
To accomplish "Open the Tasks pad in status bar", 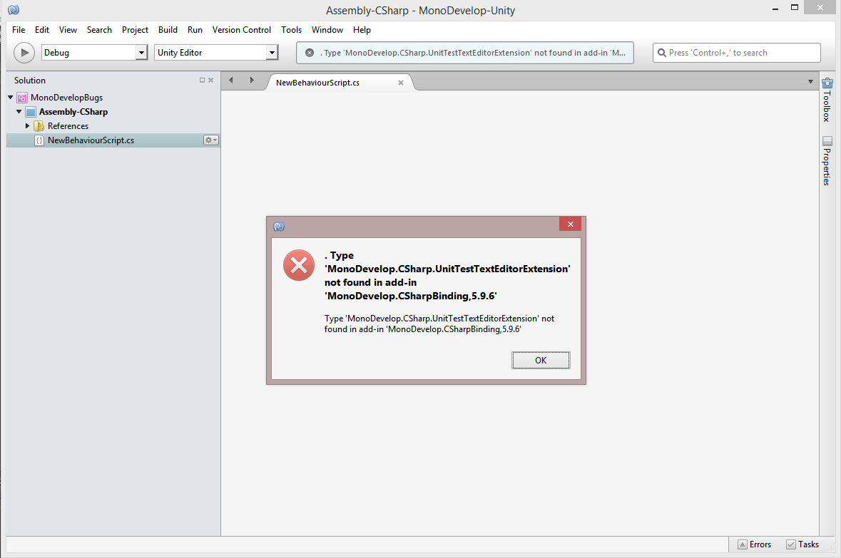I will [803, 544].
